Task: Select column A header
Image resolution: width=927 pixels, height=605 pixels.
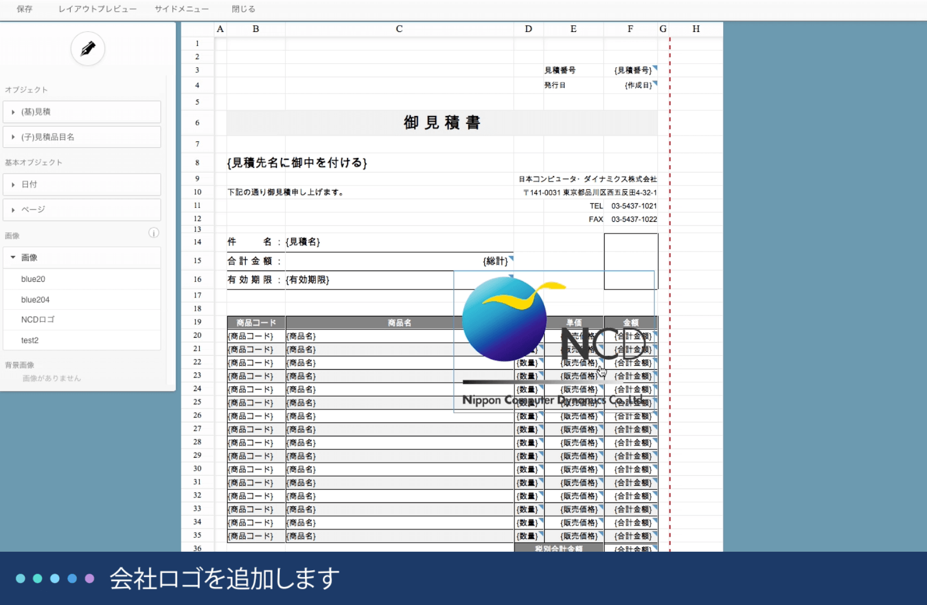Action: point(221,29)
